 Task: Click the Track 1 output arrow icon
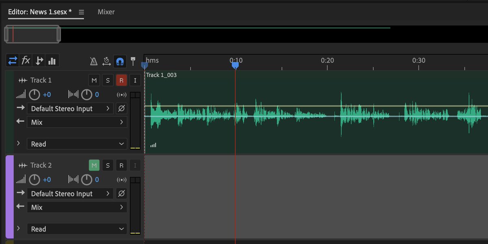coord(20,122)
